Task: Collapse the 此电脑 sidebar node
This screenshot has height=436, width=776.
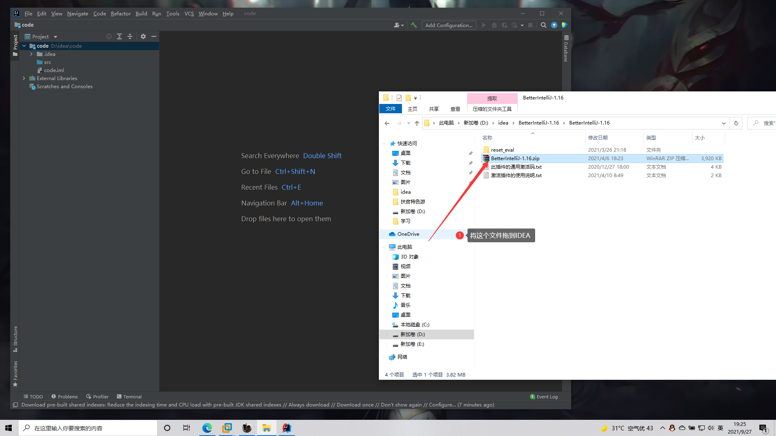Action: [384, 247]
